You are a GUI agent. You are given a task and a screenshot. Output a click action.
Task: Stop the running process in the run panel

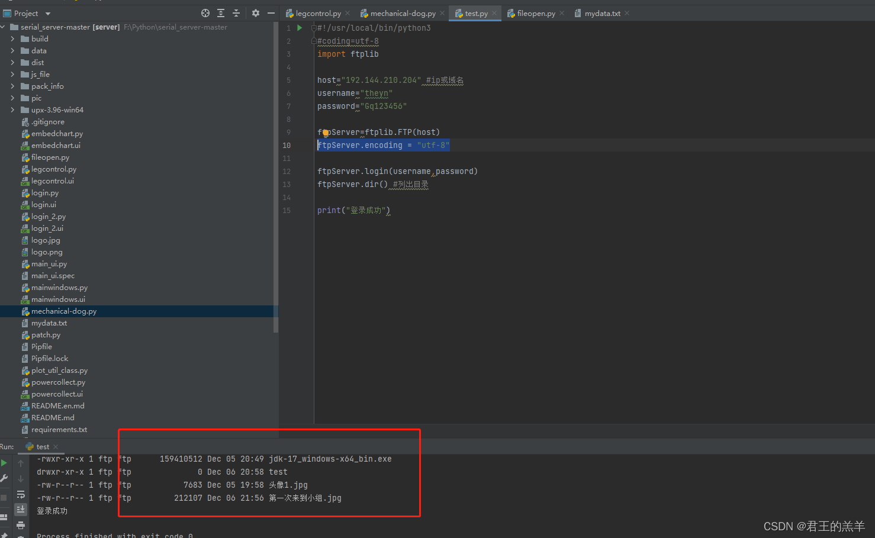[4, 496]
